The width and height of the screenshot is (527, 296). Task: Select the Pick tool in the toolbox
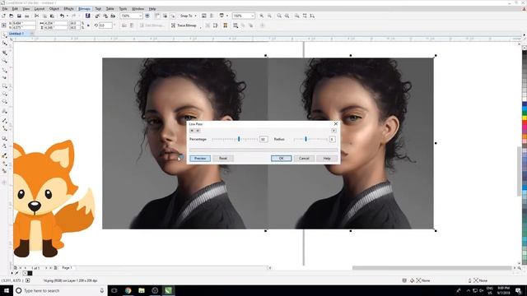[5, 35]
